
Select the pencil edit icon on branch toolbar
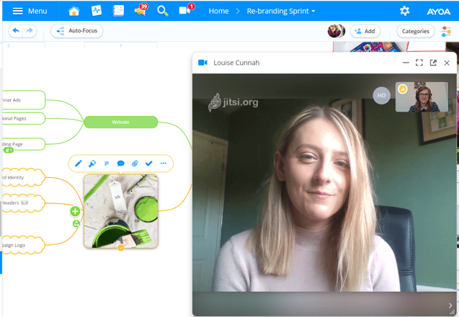[78, 164]
